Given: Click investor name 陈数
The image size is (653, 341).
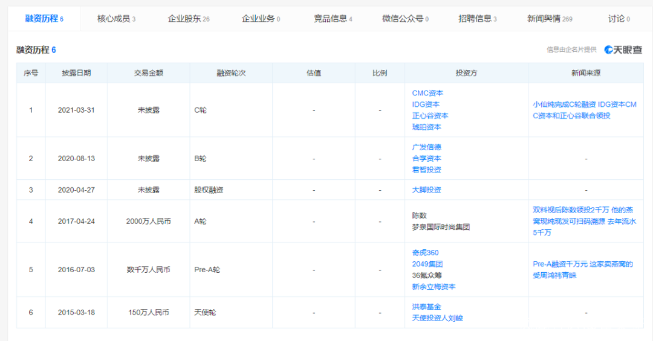Looking at the screenshot, I should pos(420,216).
